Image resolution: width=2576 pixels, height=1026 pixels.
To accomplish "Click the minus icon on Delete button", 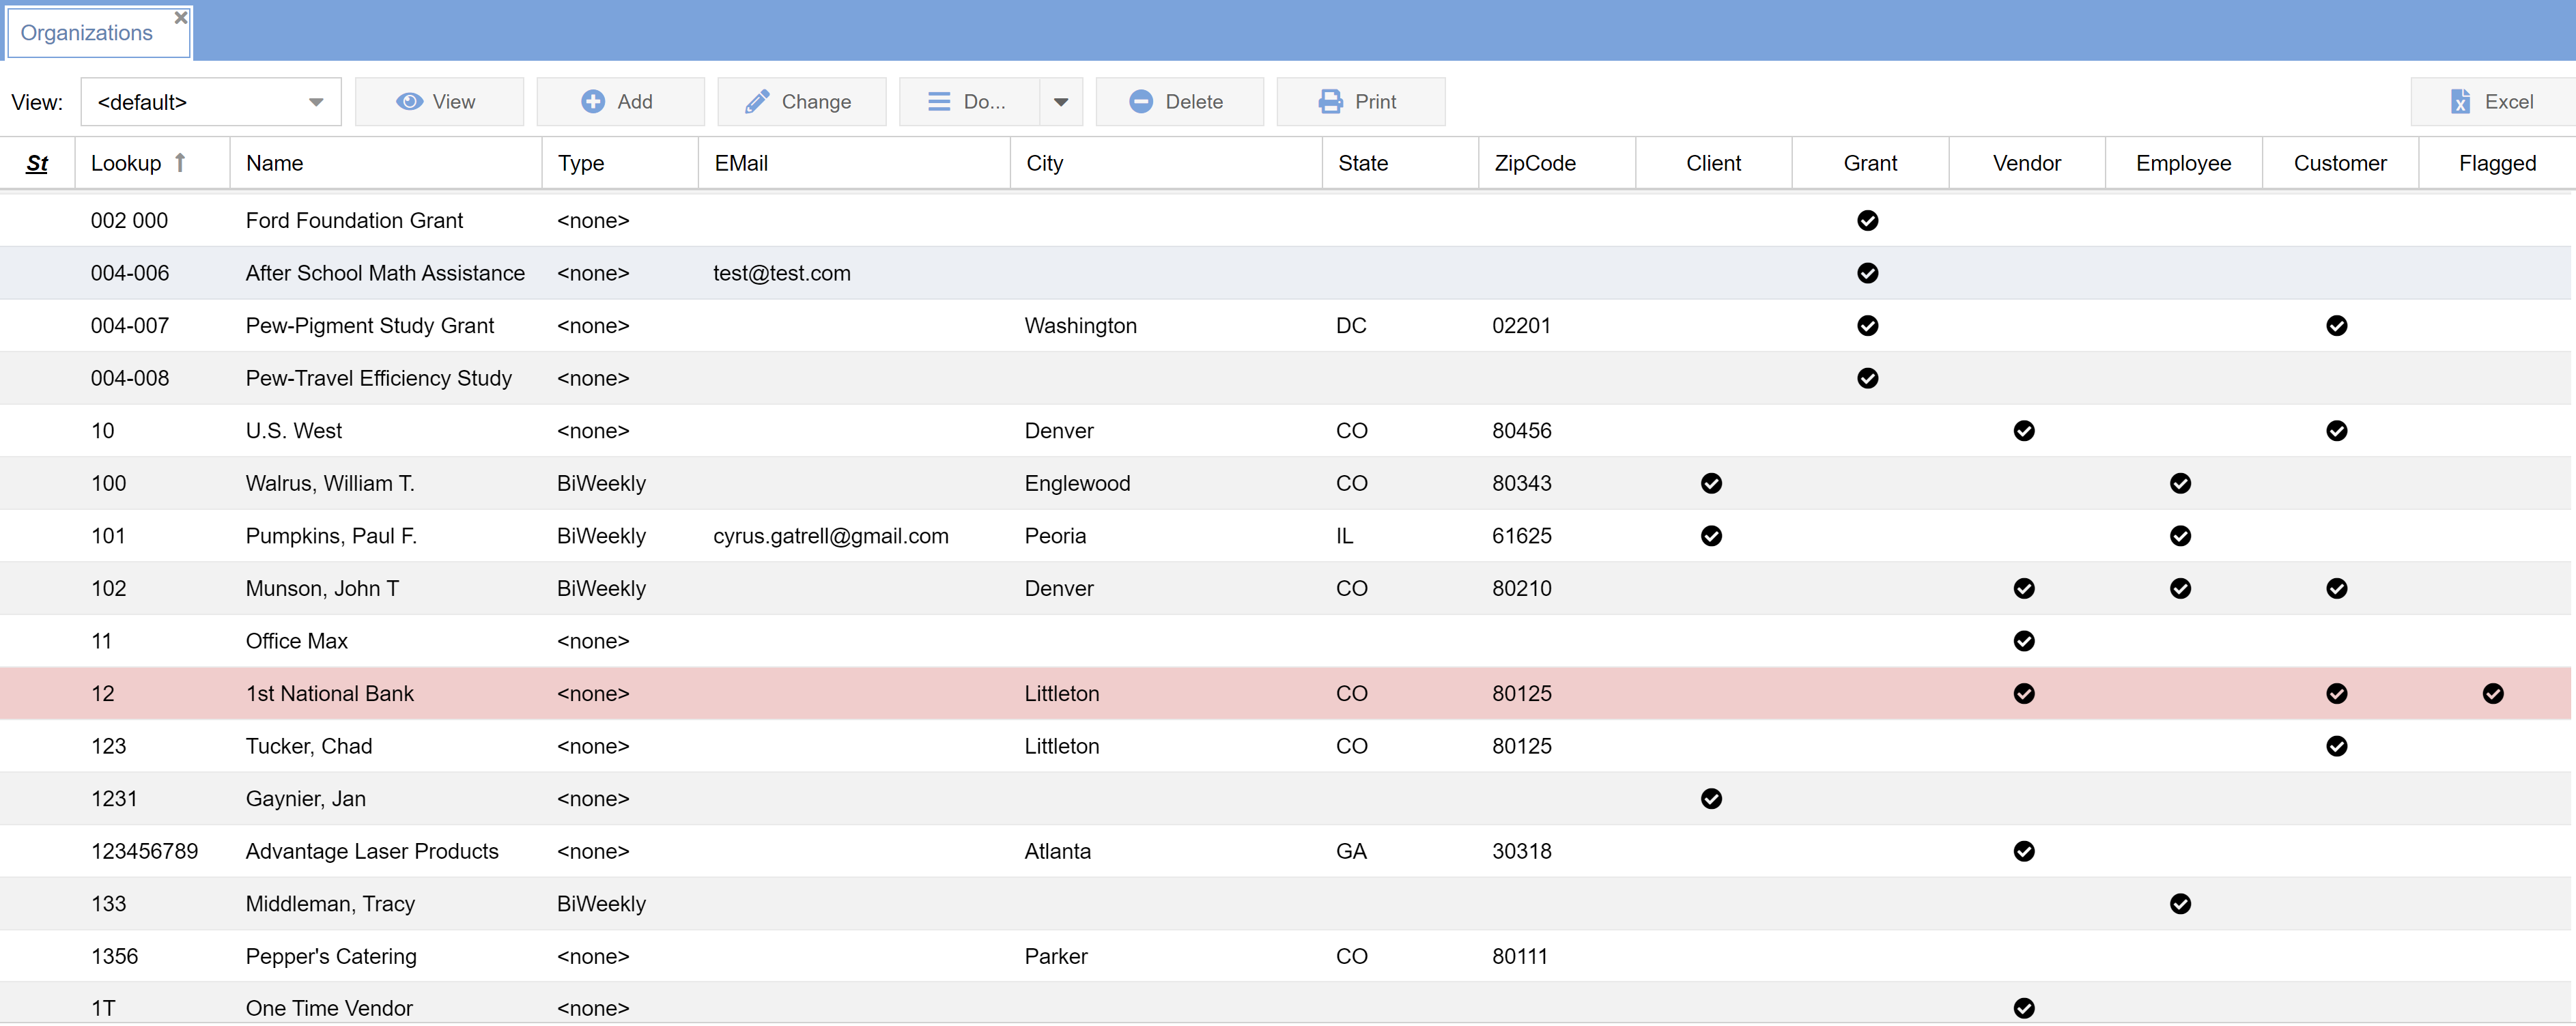I will 1140,102.
